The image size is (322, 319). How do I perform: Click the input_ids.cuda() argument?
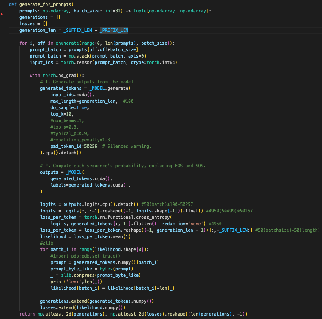coord(72,95)
